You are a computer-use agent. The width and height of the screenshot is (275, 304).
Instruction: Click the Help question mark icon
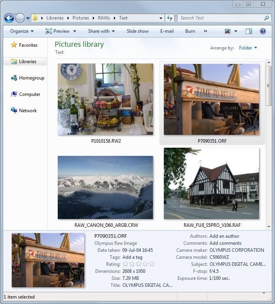point(263,31)
